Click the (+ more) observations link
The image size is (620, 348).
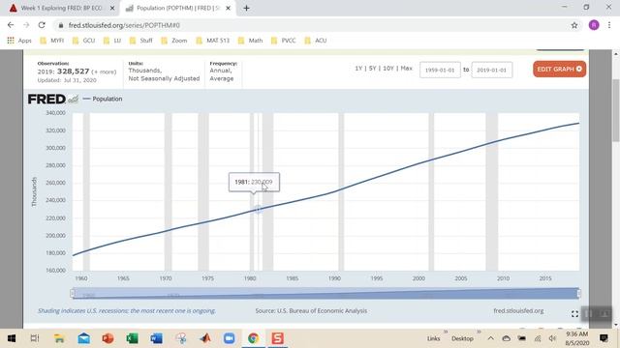point(104,72)
